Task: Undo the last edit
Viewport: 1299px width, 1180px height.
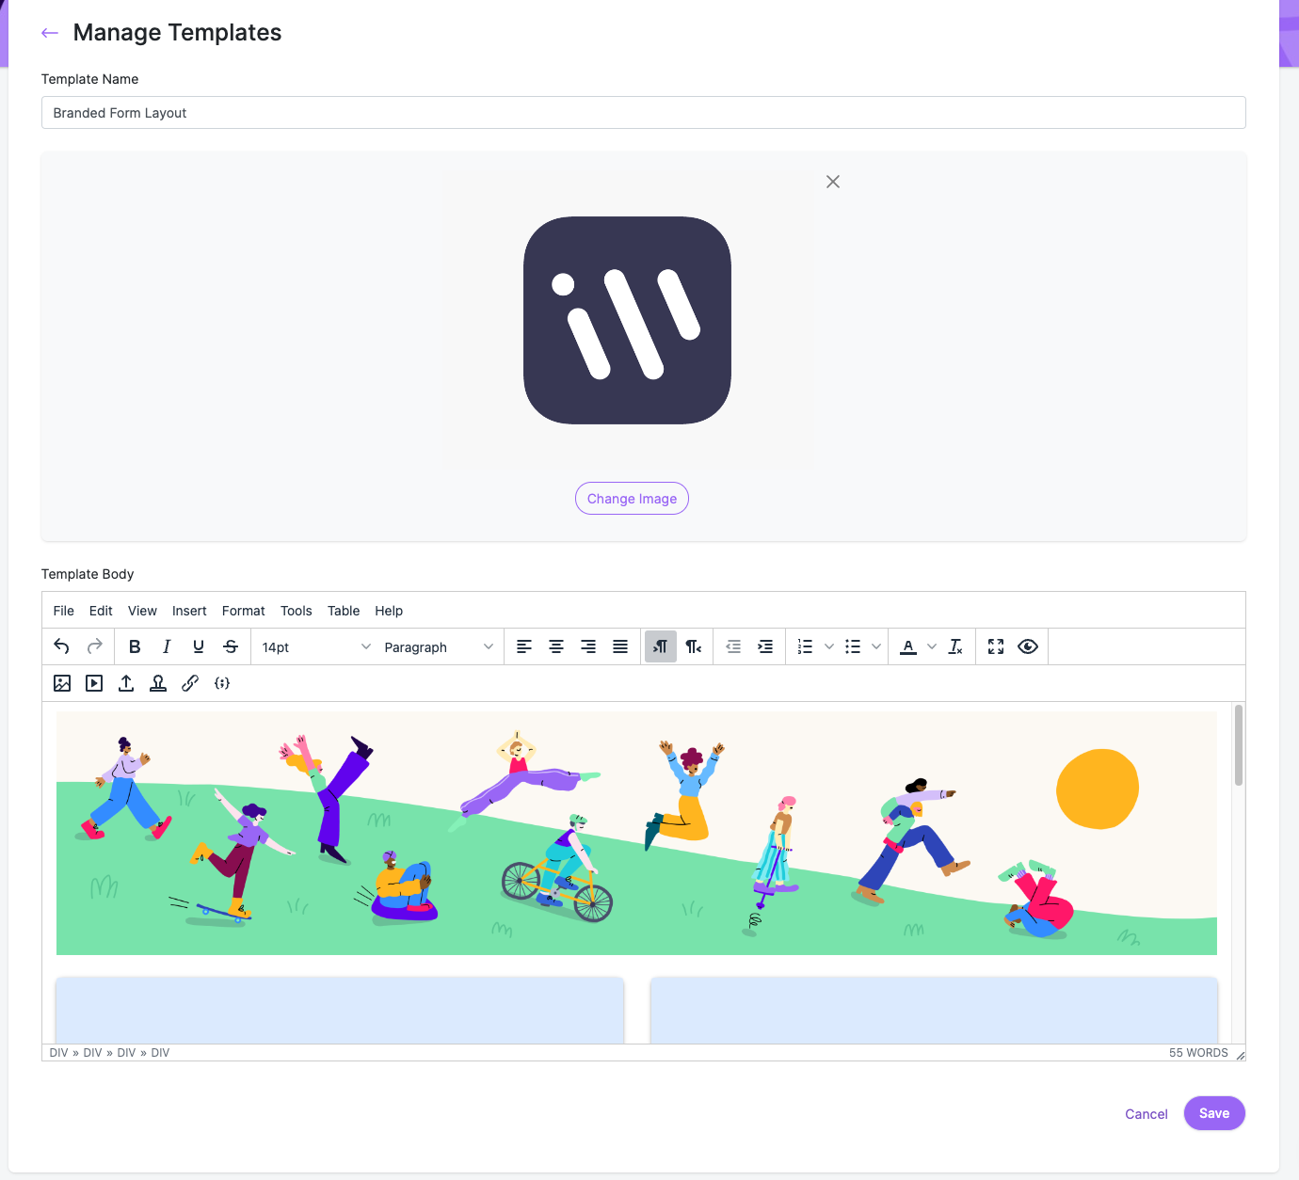Action: [62, 646]
